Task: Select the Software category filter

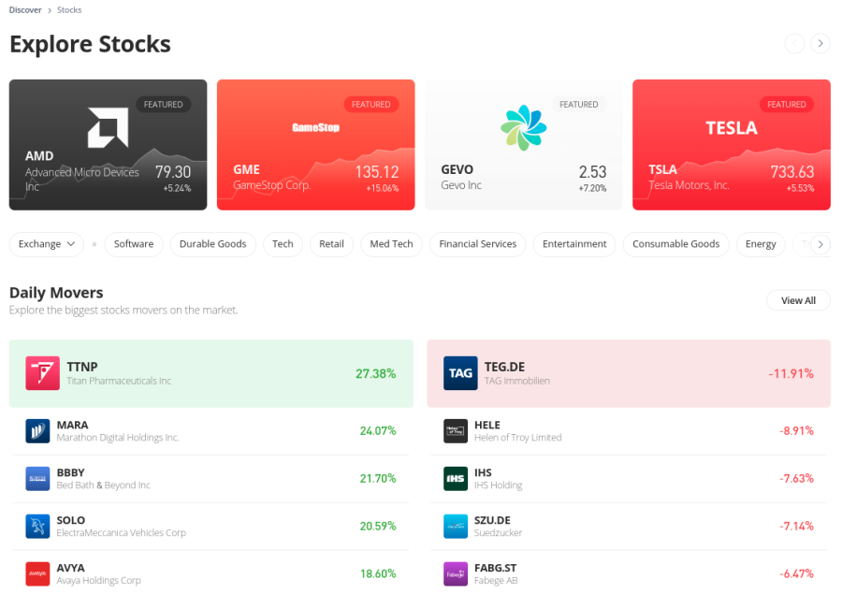Action: coord(134,244)
